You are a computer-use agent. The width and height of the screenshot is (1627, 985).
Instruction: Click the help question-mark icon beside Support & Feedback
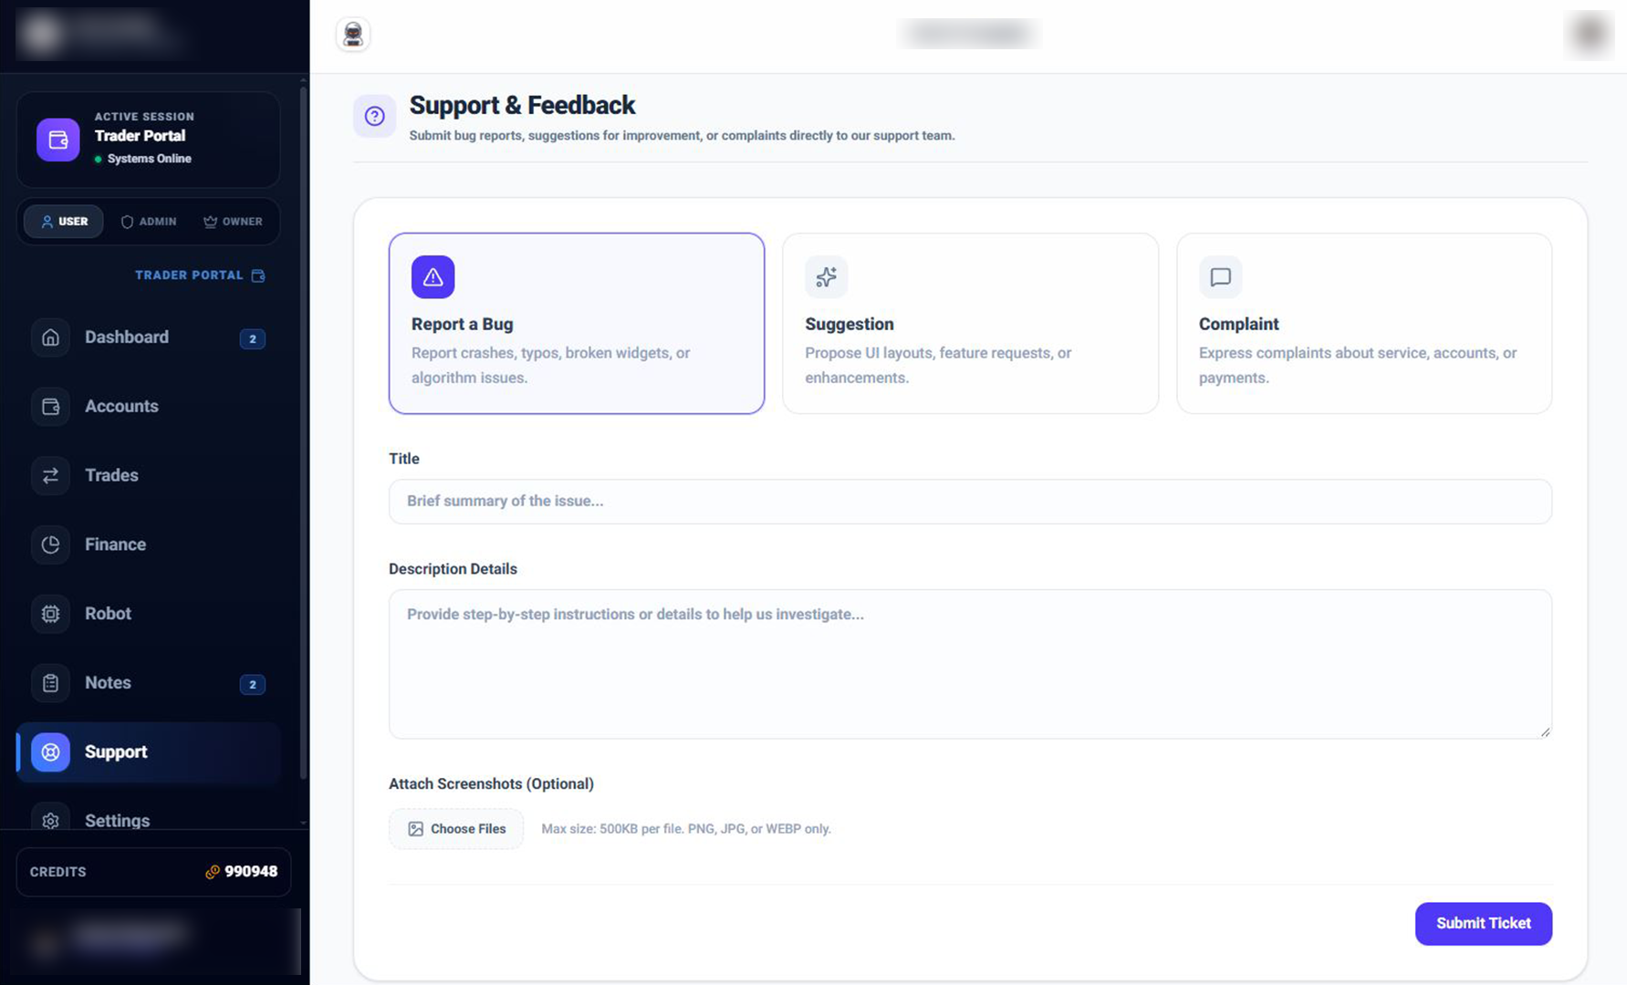coord(374,116)
